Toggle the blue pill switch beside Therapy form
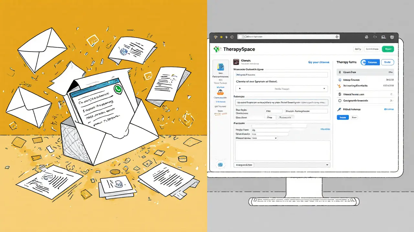Image resolution: width=414 pixels, height=232 pixels. pyautogui.click(x=369, y=62)
